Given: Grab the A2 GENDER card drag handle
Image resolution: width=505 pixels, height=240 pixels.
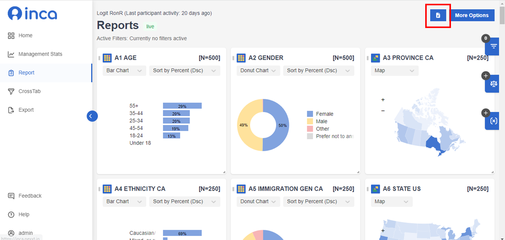Looking at the screenshot, I should click(x=233, y=58).
